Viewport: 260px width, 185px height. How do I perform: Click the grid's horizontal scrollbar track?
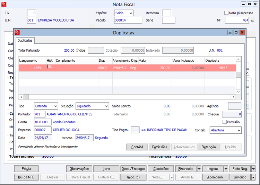(x=128, y=97)
